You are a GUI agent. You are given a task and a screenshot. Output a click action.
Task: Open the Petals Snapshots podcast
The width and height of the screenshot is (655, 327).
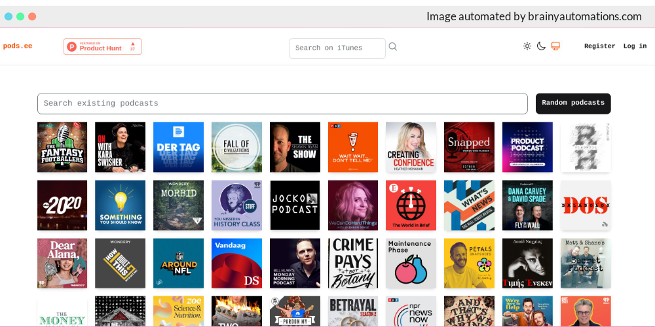[x=469, y=263]
